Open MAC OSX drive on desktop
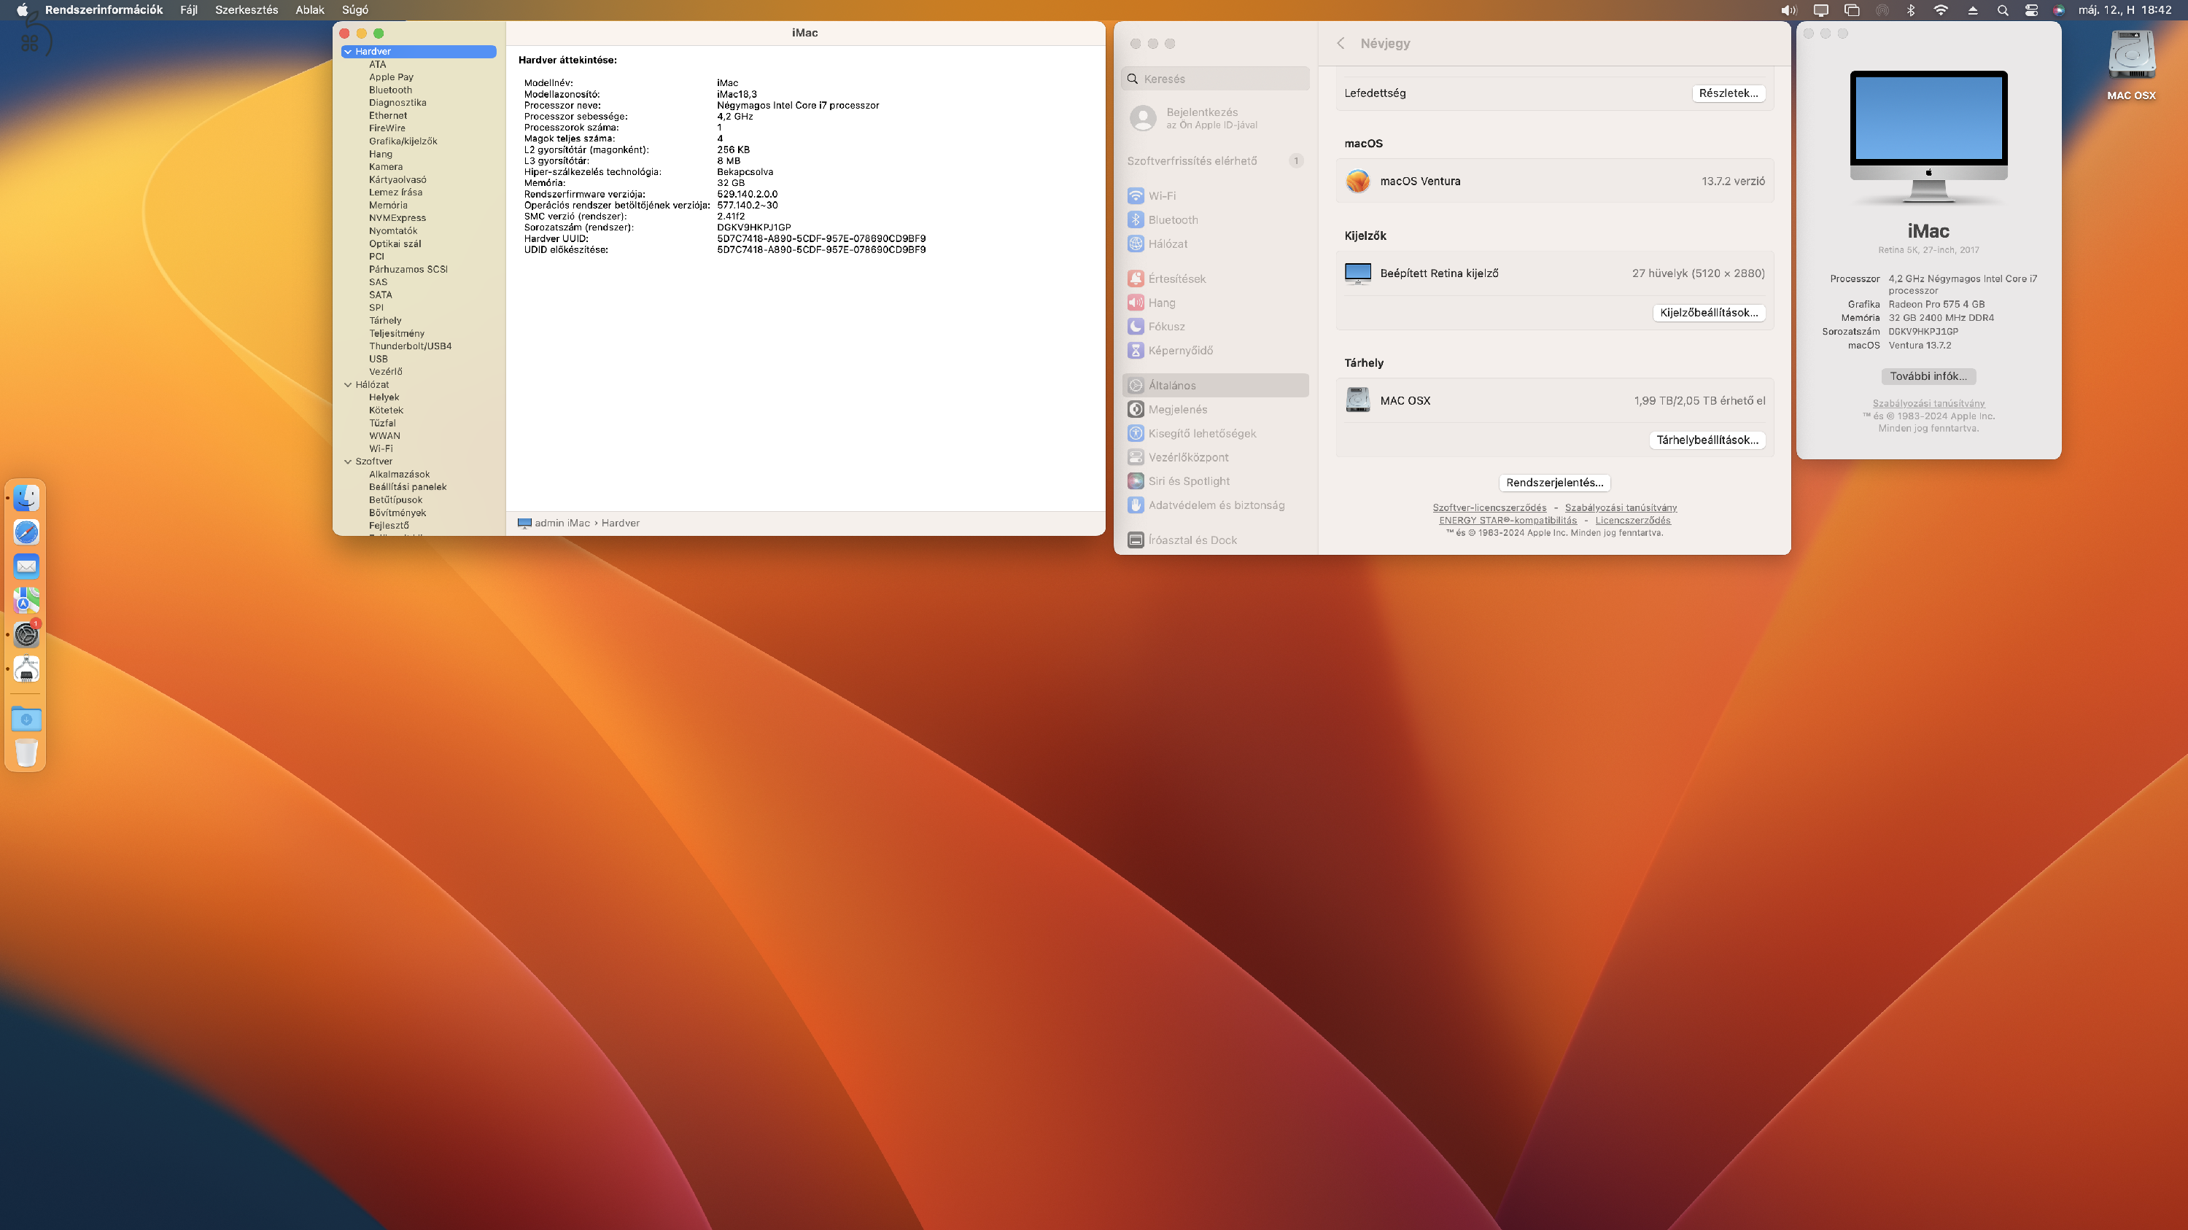The height and width of the screenshot is (1230, 2188). click(2131, 66)
